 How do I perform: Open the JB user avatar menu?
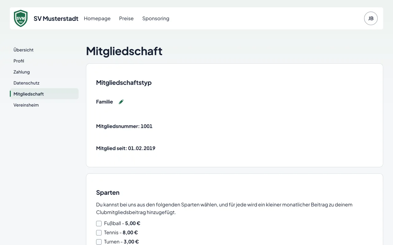pyautogui.click(x=371, y=18)
